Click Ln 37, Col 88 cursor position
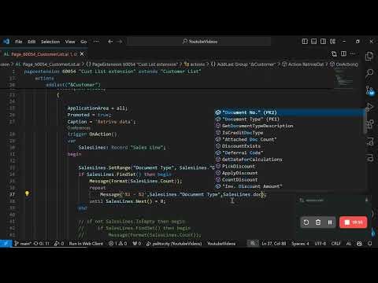Image resolution: width=378 pixels, height=283 pixels. (x=273, y=244)
